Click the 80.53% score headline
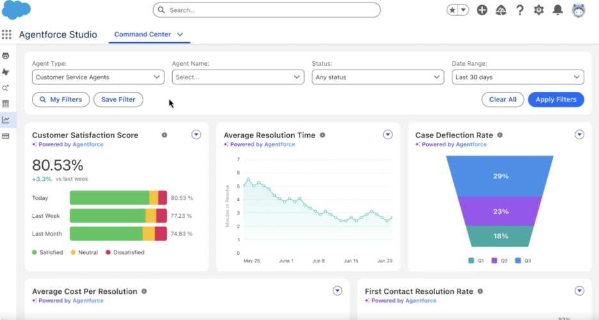Viewport: 599px width, 320px height. point(58,165)
